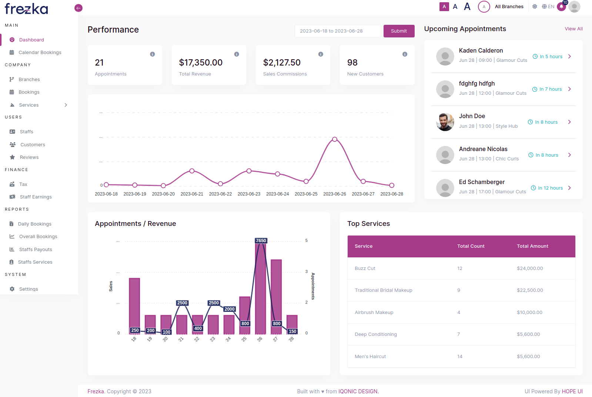Go to Dashboard menu item
Viewport: 592px width, 397px height.
pos(31,40)
